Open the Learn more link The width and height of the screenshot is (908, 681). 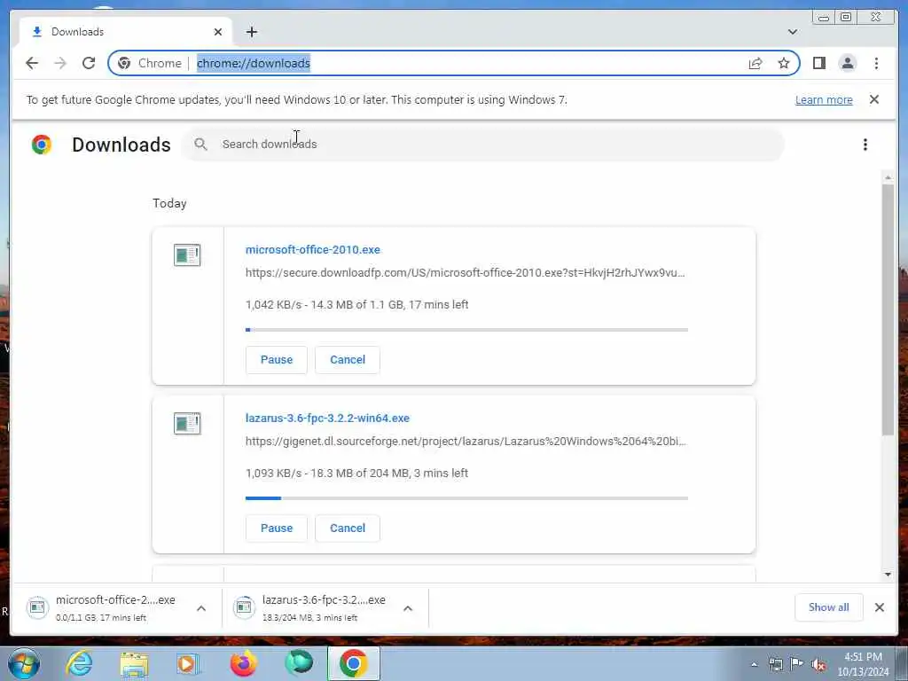pos(824,99)
